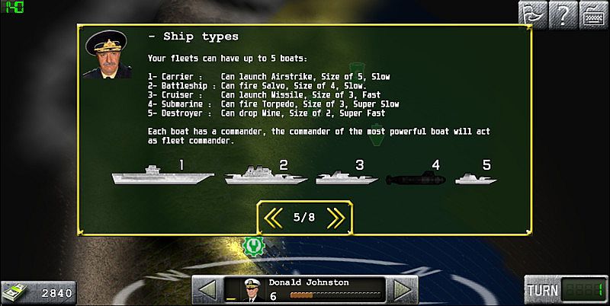Image resolution: width=610 pixels, height=306 pixels.
Task: Click the green wrench repair gear icon
Action: (254, 246)
